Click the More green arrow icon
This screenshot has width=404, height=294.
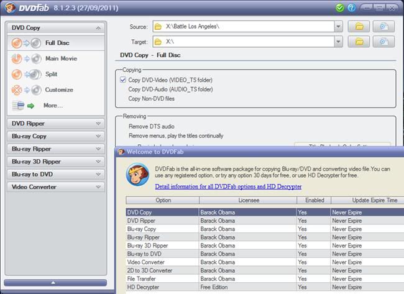coord(31,106)
